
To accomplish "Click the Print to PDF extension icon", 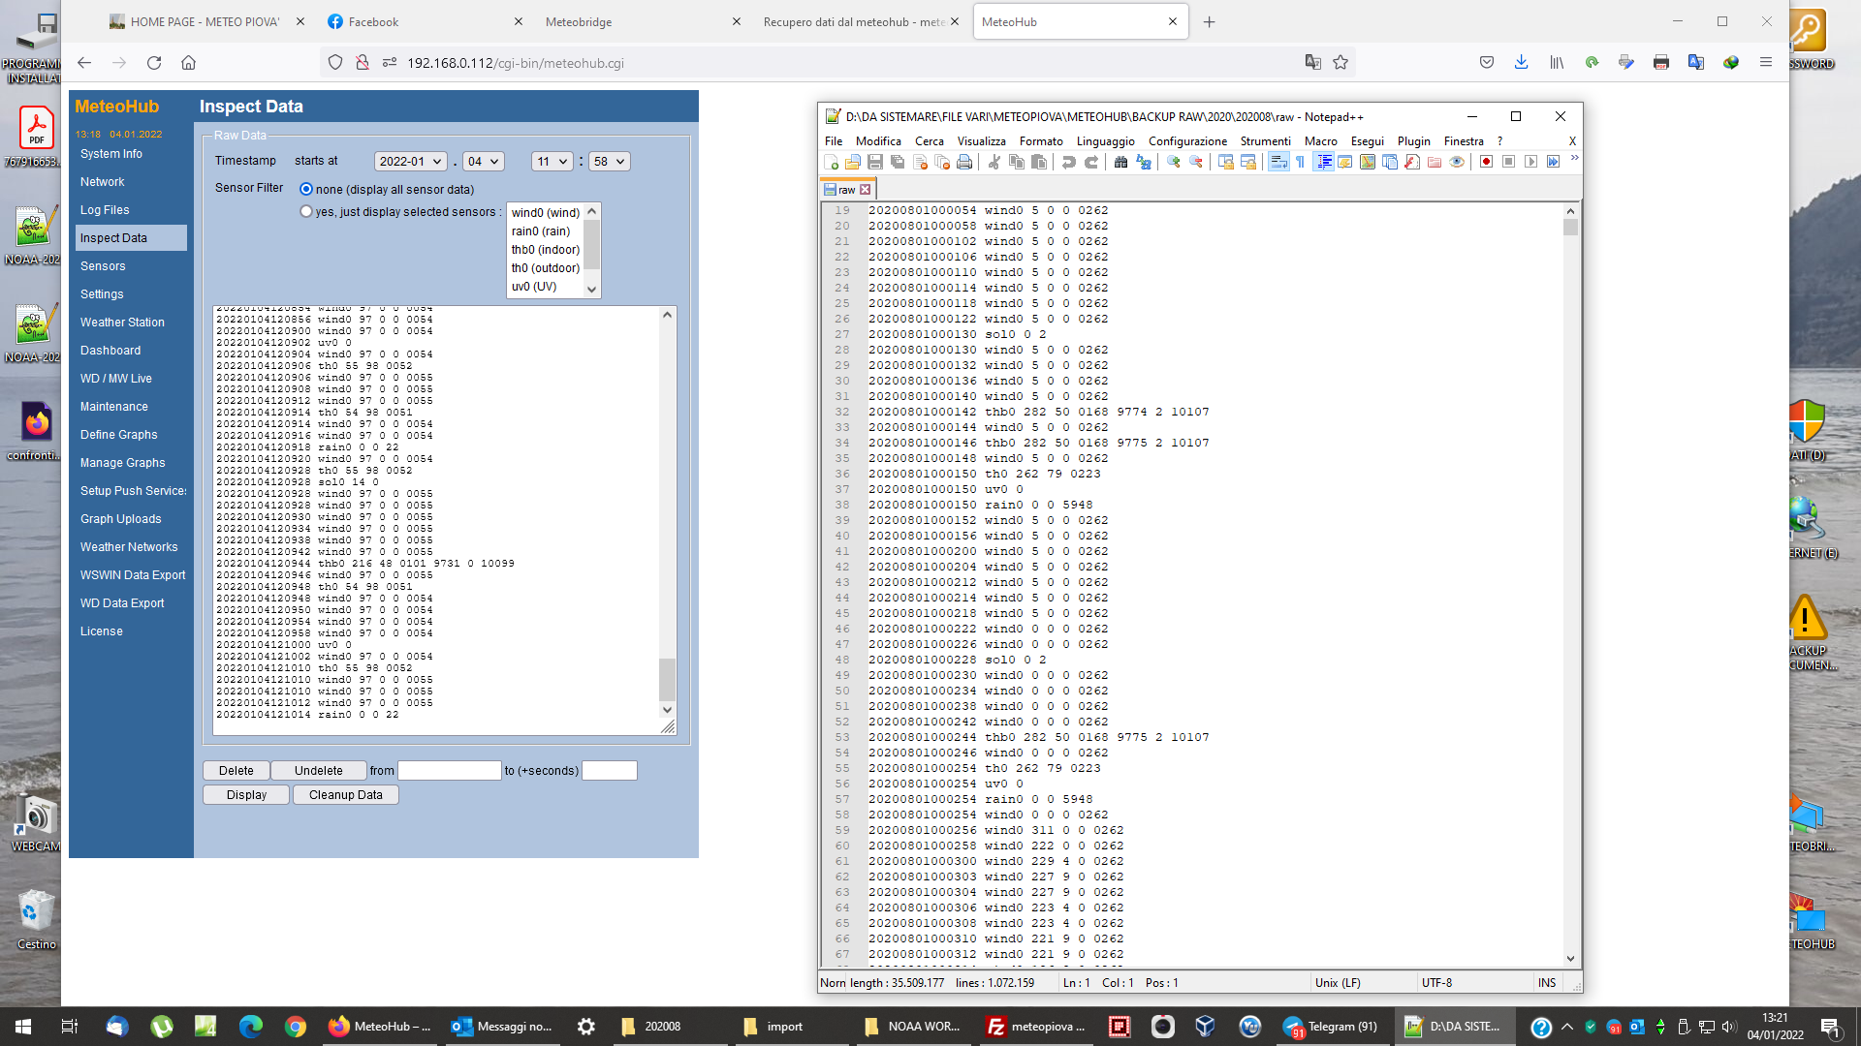I will pyautogui.click(x=1660, y=63).
